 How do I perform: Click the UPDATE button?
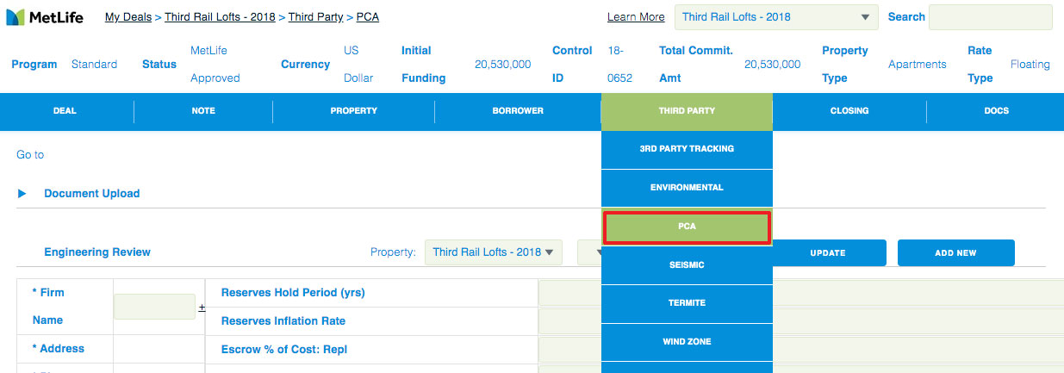[x=828, y=253]
